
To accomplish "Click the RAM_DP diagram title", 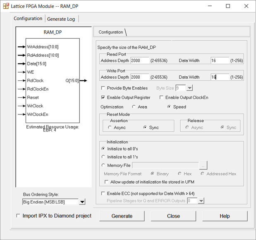I will tap(53, 32).
